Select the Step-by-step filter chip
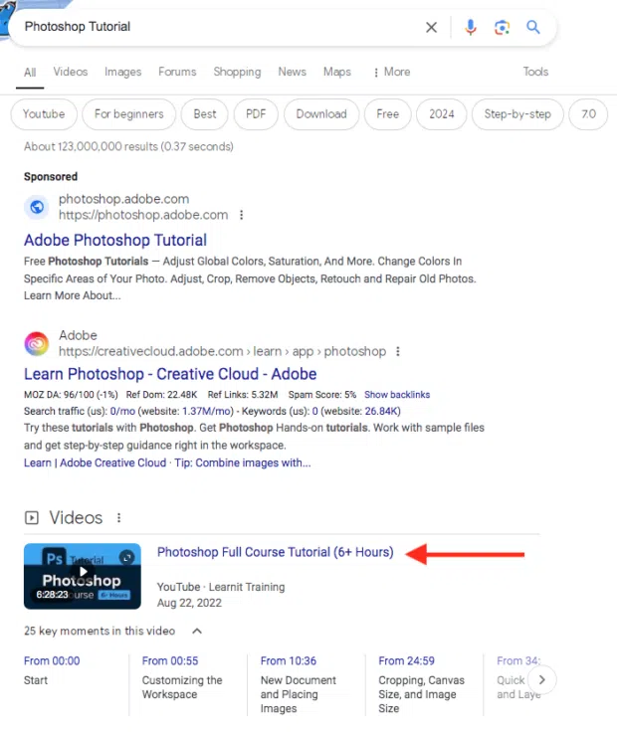Viewport: 617px width, 737px height. [x=517, y=114]
